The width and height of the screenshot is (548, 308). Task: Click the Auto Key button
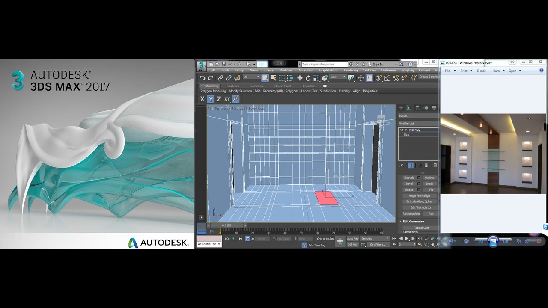click(x=353, y=238)
